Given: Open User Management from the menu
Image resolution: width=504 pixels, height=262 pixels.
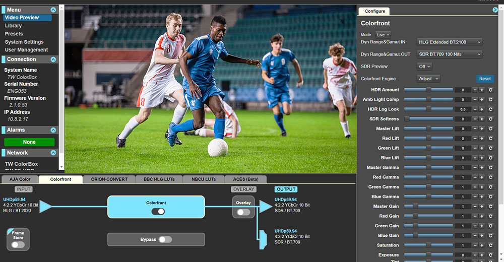Looking at the screenshot, I should (x=26, y=50).
